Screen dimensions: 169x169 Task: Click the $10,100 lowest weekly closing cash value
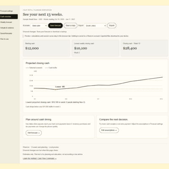point(81,48)
